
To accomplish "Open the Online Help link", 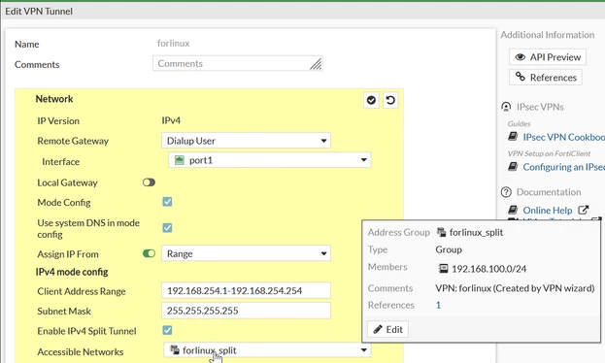I will 548,211.
